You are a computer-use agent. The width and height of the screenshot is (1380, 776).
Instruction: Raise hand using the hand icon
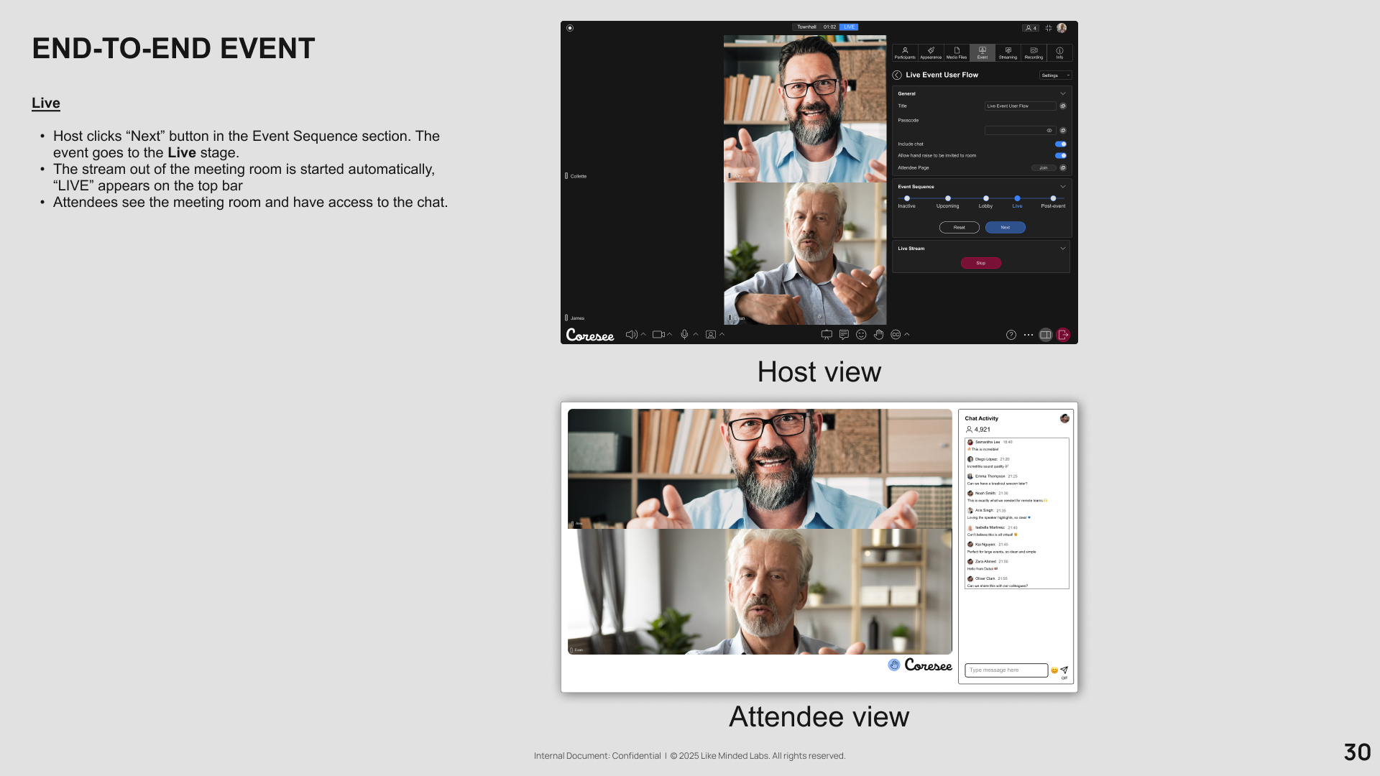tap(878, 335)
